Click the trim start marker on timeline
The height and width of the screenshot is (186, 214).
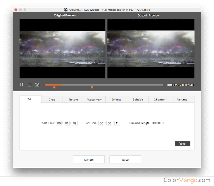tap(54, 87)
